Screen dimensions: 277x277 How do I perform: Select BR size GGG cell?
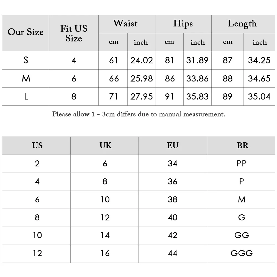[x=241, y=254]
